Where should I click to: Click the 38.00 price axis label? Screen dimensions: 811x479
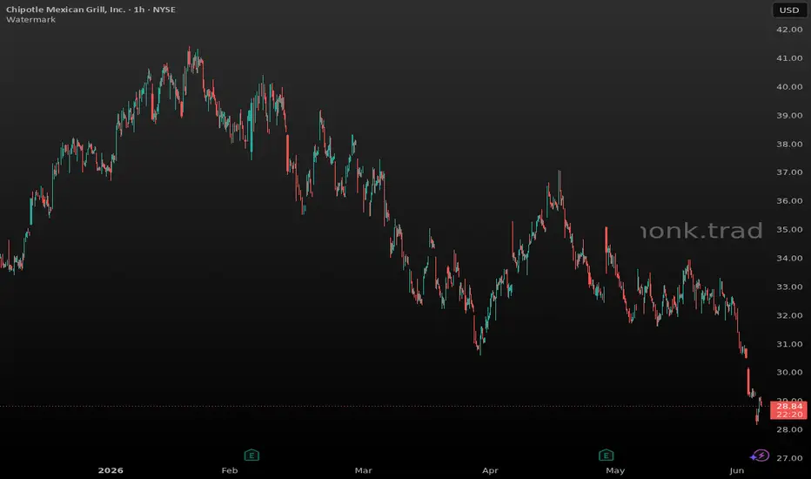coord(789,144)
